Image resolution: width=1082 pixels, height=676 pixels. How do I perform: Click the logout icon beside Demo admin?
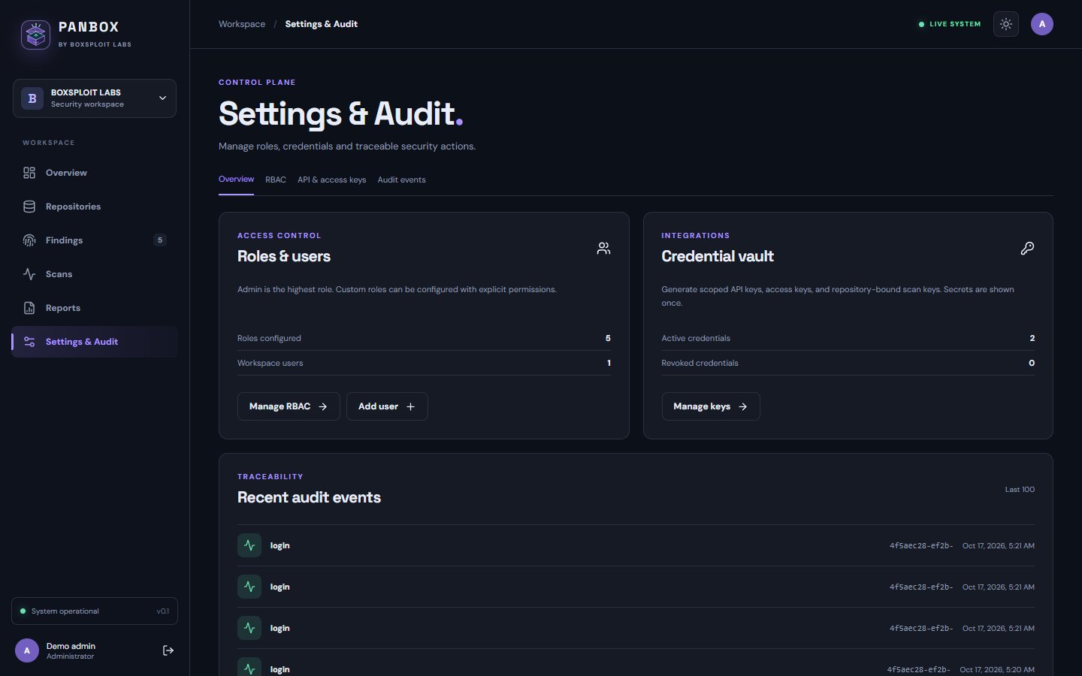(x=168, y=650)
